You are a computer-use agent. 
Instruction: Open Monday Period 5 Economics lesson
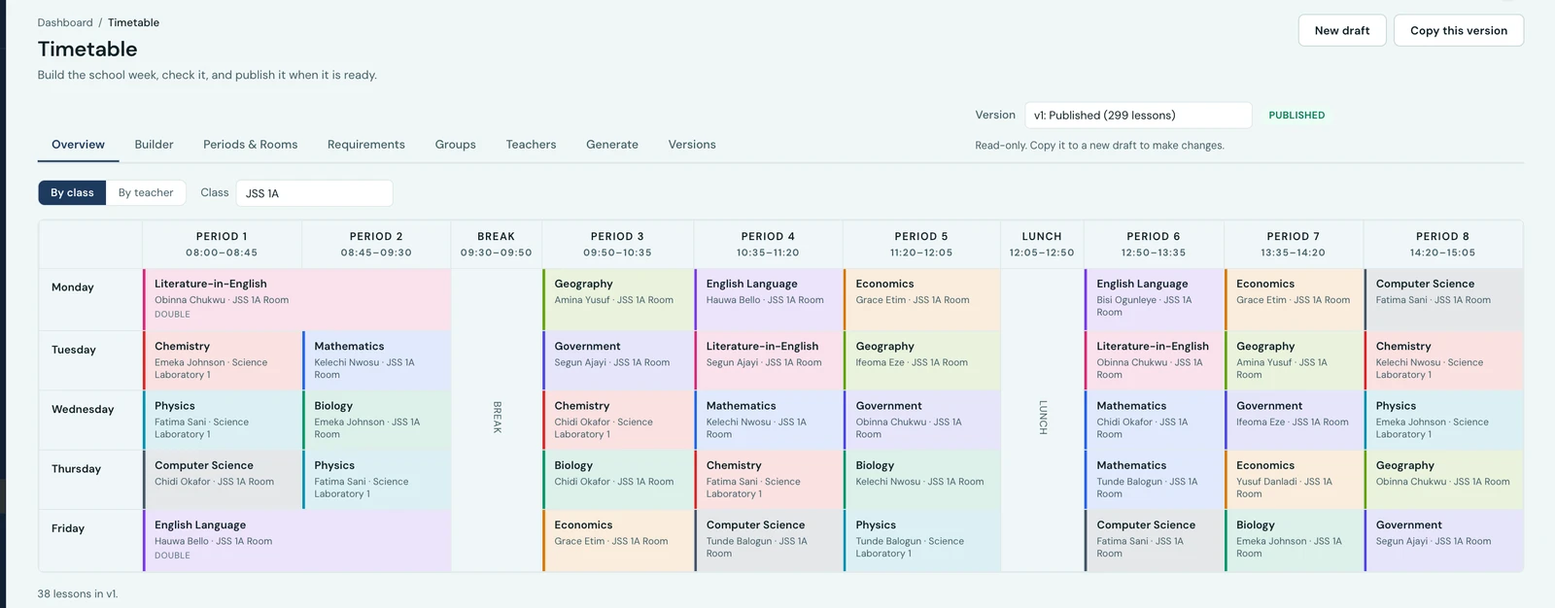(x=922, y=299)
